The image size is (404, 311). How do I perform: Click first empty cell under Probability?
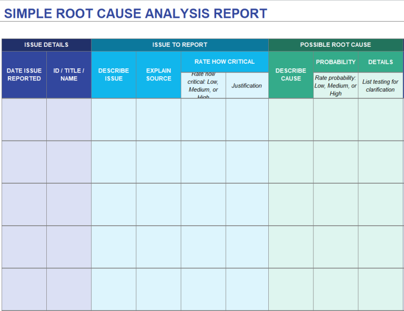click(336, 119)
